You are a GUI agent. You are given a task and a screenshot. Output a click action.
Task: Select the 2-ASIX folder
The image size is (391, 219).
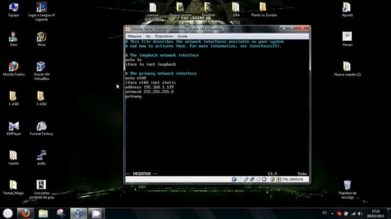(x=42, y=99)
